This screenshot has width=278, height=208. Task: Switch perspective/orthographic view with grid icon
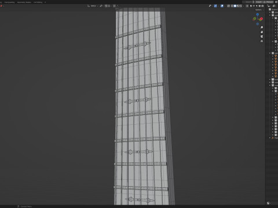262,41
